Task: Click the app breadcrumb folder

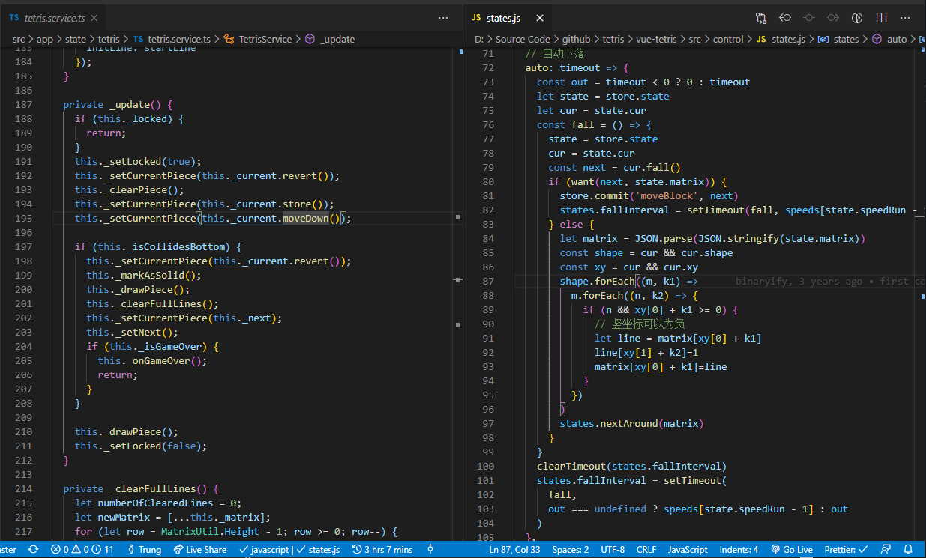Action: 45,39
